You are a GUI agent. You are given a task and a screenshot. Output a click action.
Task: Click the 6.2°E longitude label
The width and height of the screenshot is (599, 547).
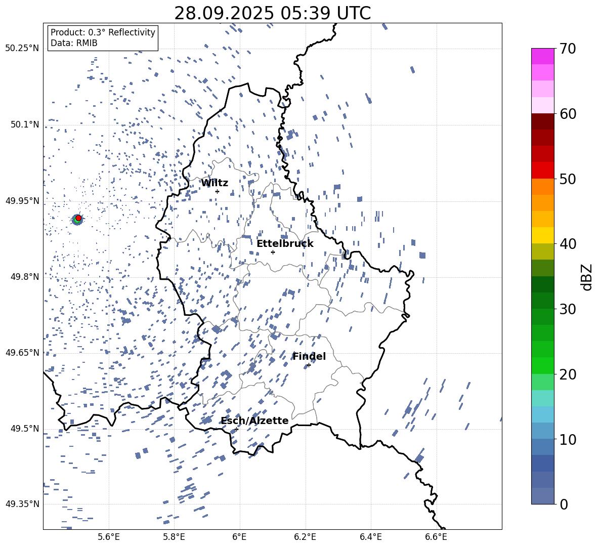(305, 537)
